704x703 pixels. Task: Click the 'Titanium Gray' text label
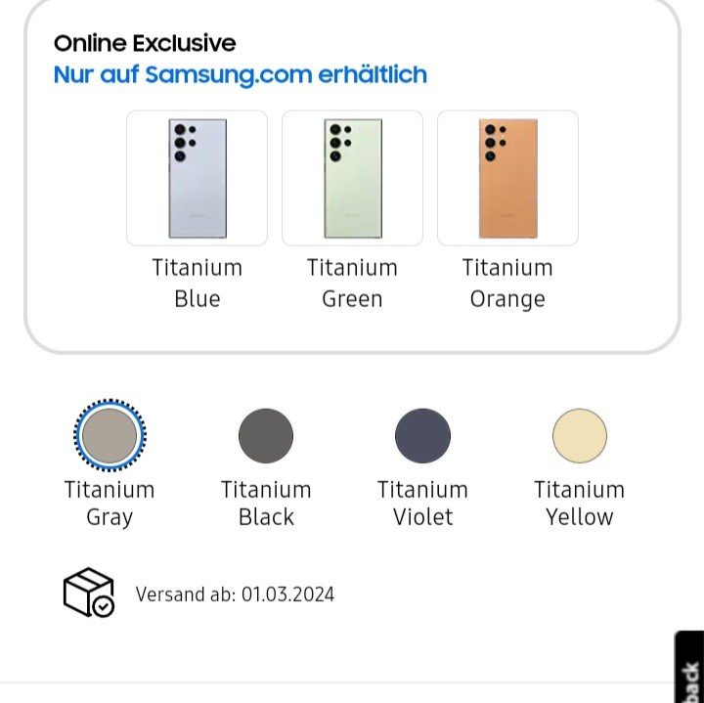point(110,504)
